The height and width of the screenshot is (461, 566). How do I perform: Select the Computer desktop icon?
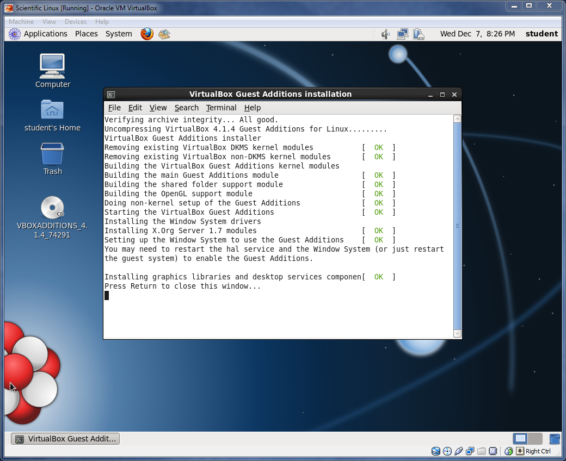pyautogui.click(x=53, y=71)
